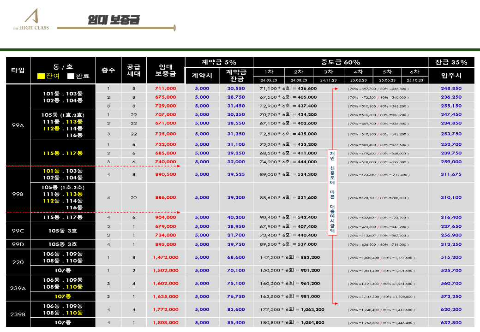Click the 공급 세대 column header

click(x=134, y=71)
